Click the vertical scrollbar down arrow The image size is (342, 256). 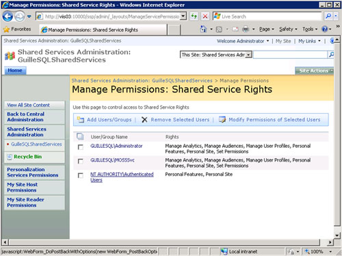(337, 235)
